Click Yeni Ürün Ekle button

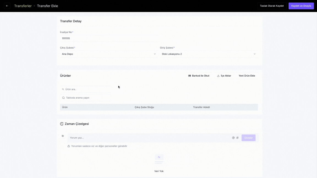[247, 76]
